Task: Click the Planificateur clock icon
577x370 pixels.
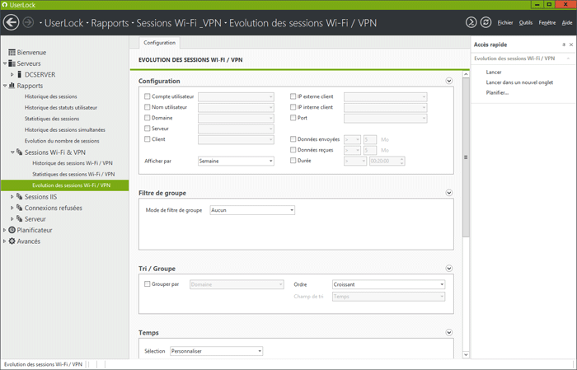Action: click(12, 230)
